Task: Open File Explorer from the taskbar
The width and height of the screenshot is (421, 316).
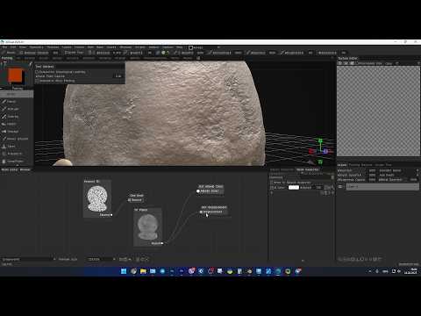Action: [143, 271]
